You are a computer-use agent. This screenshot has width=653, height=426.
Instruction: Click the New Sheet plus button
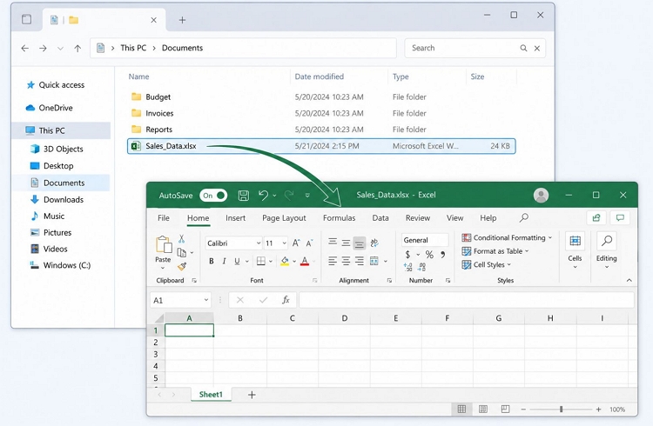coord(252,395)
